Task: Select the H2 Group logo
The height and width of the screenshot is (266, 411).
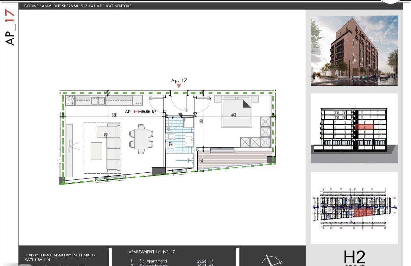Action: 354,258
